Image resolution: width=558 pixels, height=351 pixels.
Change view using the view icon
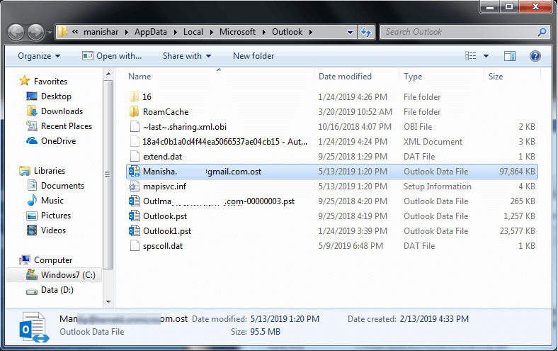coord(471,56)
